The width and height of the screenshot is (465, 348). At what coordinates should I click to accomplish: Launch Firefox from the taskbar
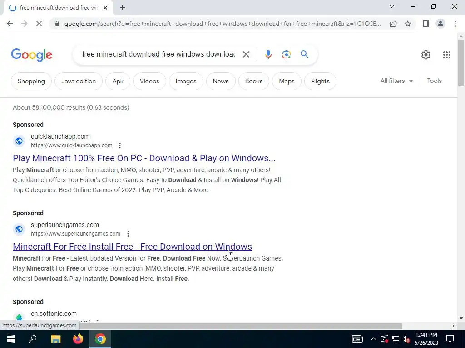[x=78, y=339]
